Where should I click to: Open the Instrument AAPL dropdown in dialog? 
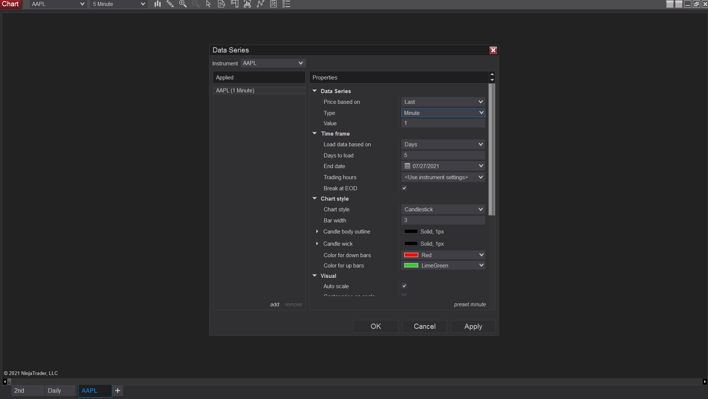[x=273, y=63]
